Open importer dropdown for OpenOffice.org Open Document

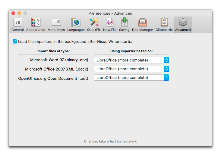131,78
